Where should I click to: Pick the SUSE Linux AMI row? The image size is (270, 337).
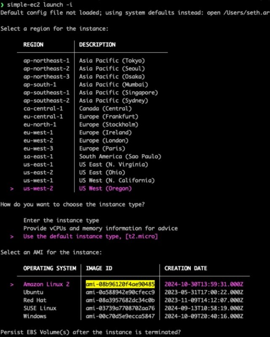coord(40,308)
